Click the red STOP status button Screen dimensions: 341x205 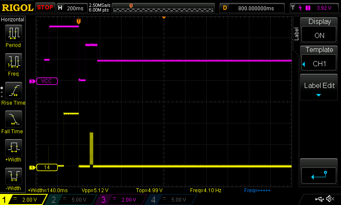pos(45,8)
